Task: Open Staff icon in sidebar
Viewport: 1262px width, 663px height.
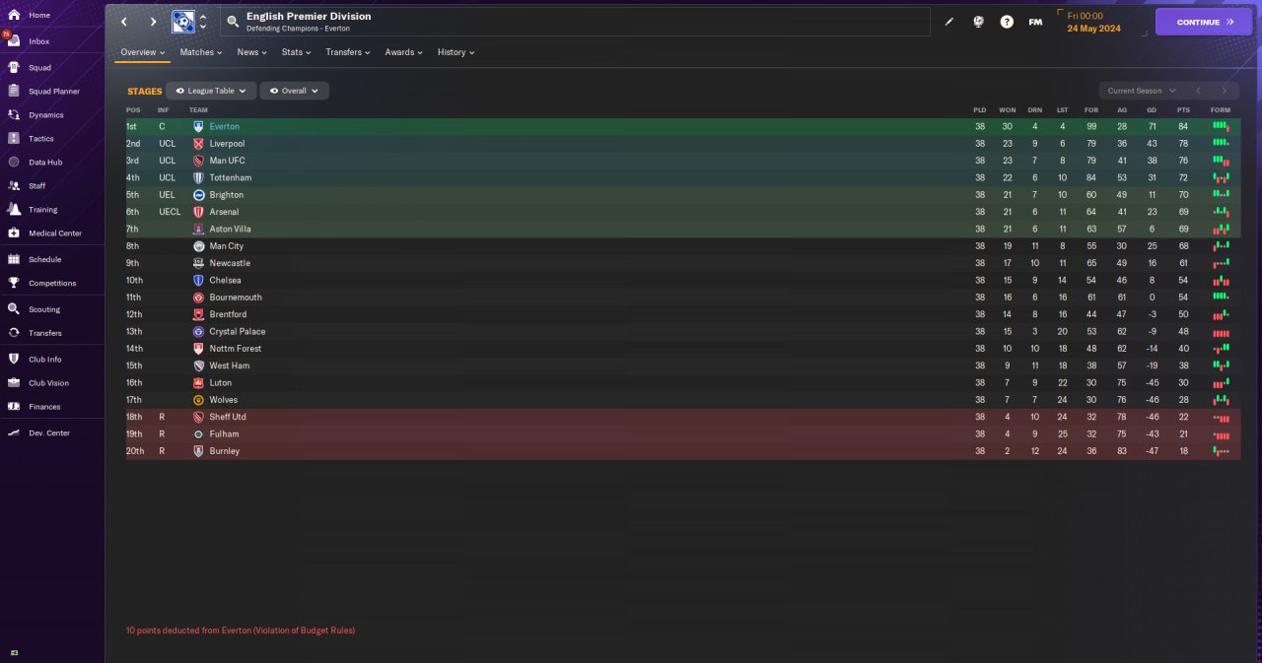Action: [x=14, y=186]
